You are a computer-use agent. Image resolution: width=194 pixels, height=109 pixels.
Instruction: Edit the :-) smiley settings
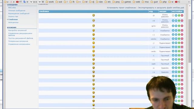[x=179, y=35]
